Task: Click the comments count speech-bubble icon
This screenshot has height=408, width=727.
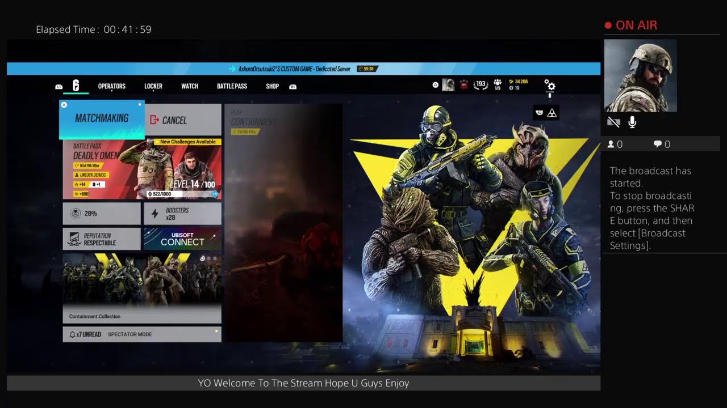Action: point(658,144)
